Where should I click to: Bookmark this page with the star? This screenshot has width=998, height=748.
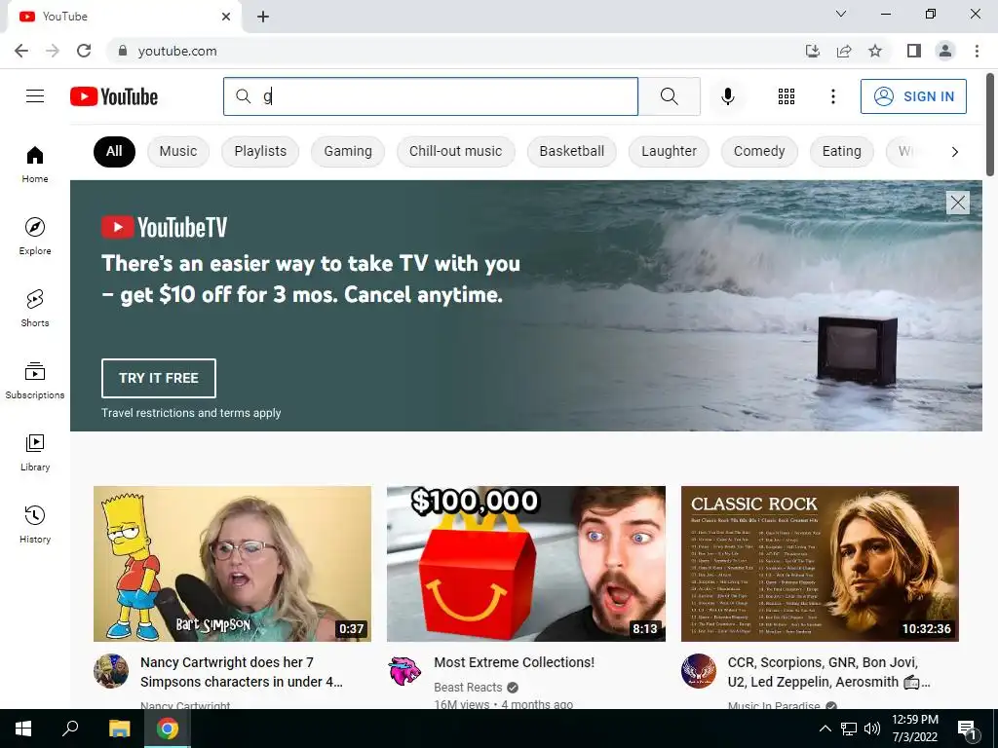tap(875, 51)
